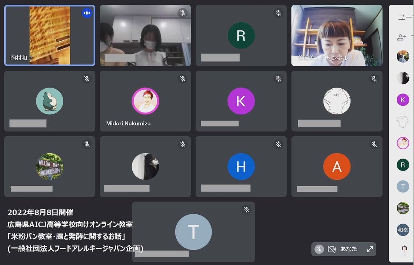Click the muted mic icon on orange A tile
The width and height of the screenshot is (414, 265).
[x=374, y=144]
